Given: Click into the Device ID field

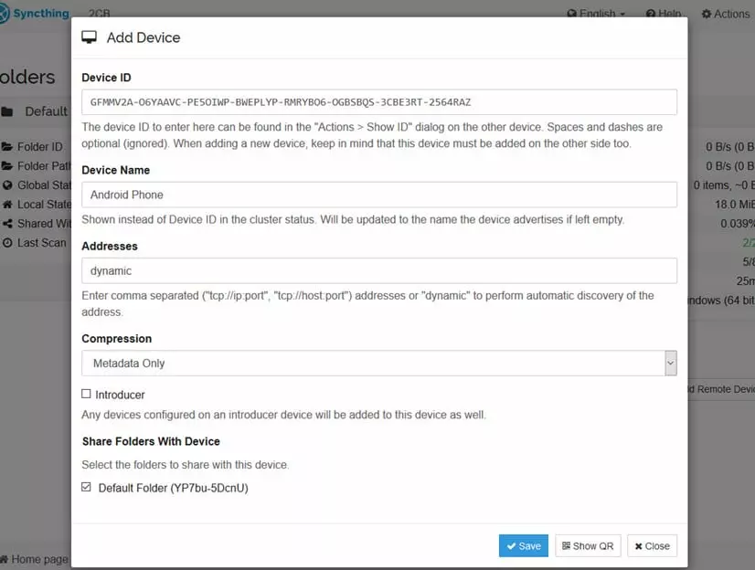Looking at the screenshot, I should 378,101.
